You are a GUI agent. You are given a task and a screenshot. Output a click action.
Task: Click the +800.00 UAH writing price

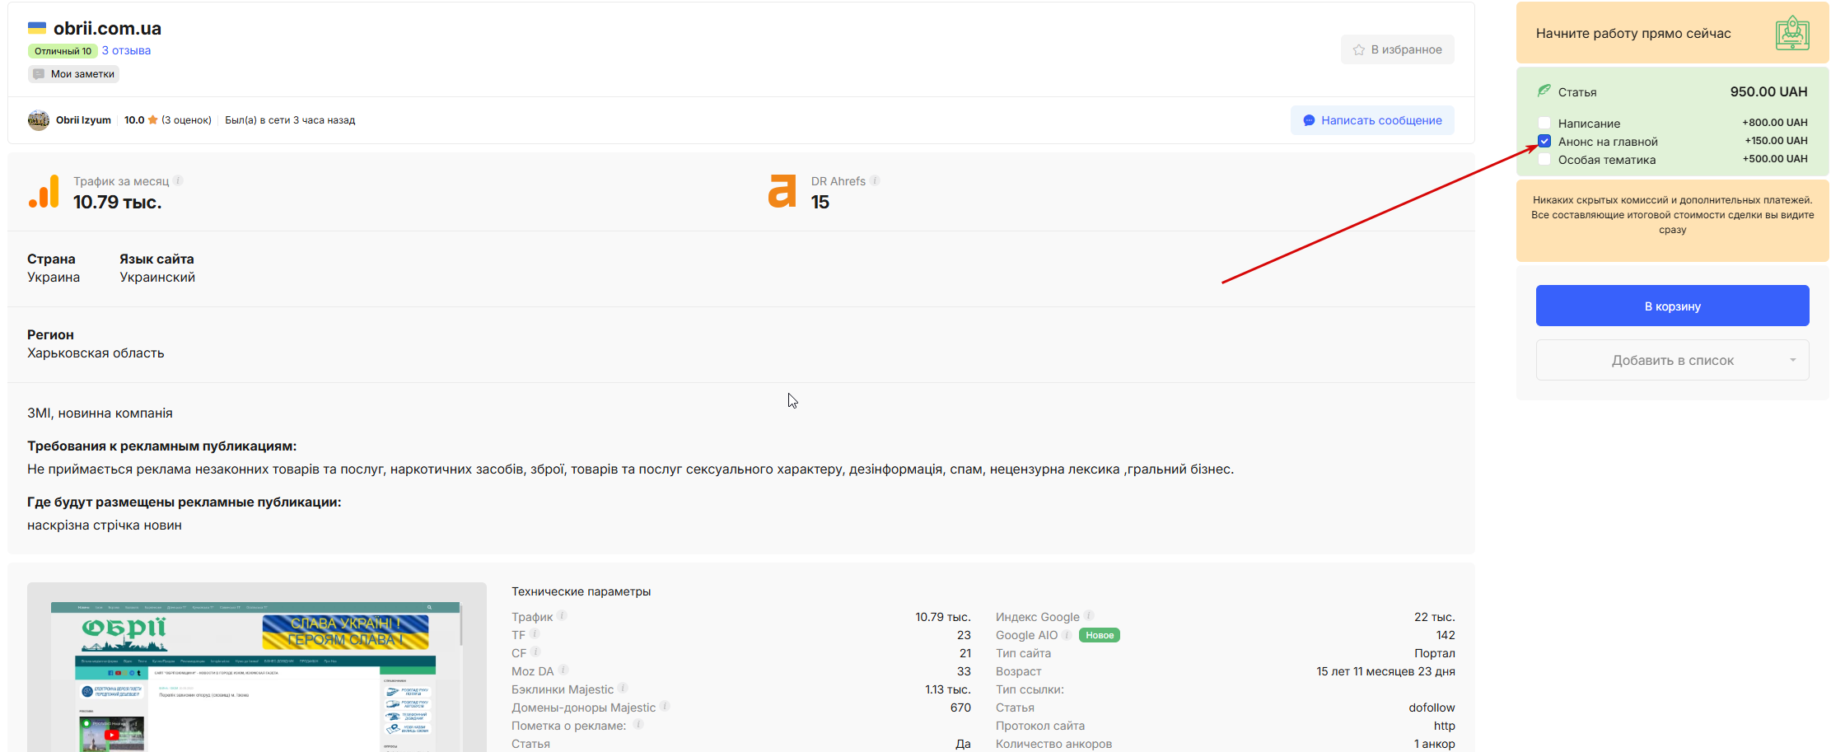pyautogui.click(x=1775, y=123)
